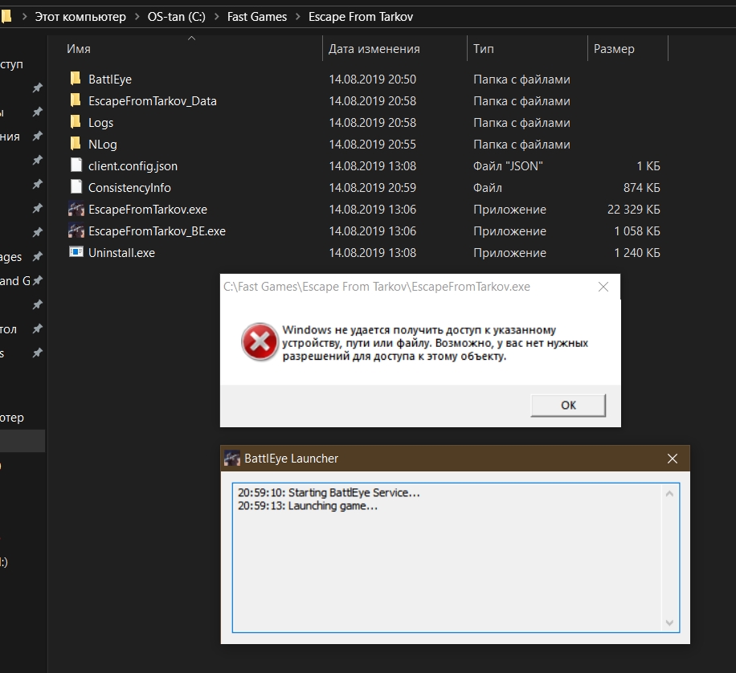
Task: Click the scroll down arrow in BattlEye Launcher log
Action: pyautogui.click(x=669, y=622)
